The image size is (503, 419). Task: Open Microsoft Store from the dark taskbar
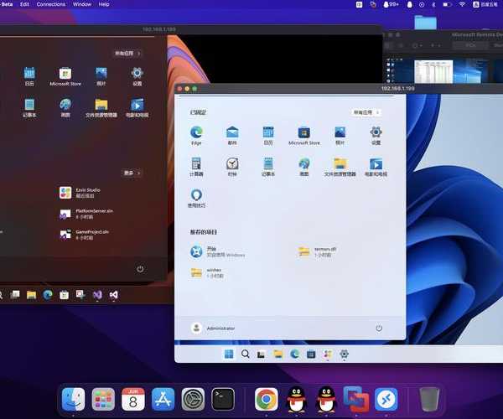click(65, 295)
